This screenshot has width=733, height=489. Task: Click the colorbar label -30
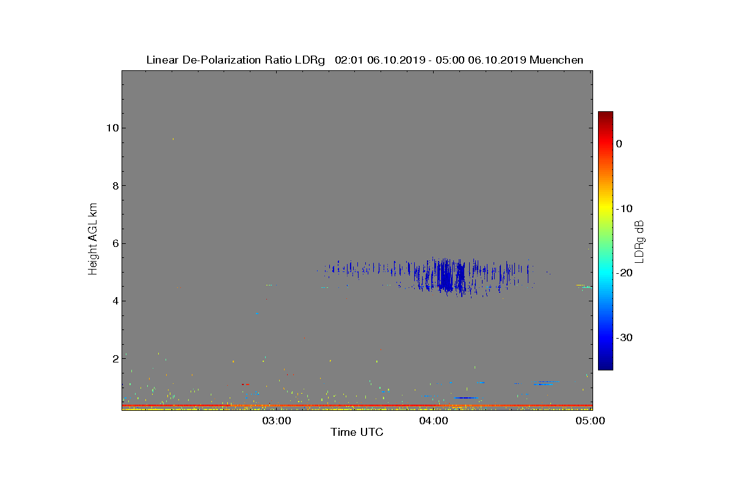pyautogui.click(x=624, y=337)
